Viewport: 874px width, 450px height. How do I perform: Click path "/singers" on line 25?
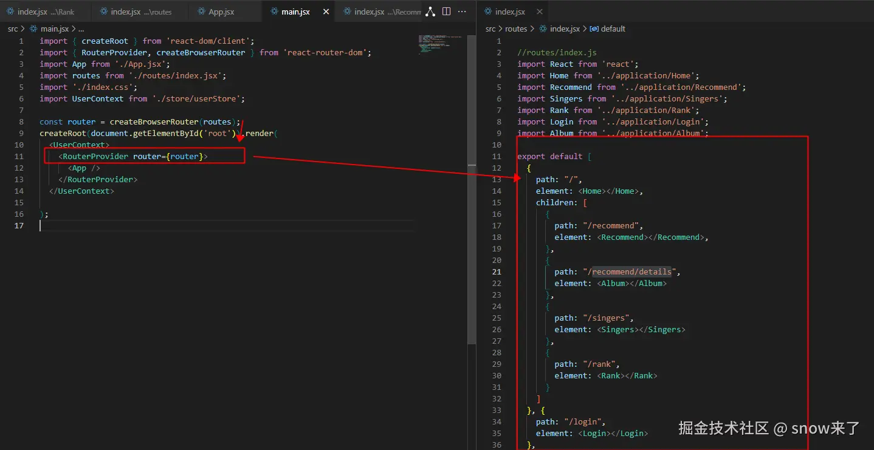click(x=594, y=318)
